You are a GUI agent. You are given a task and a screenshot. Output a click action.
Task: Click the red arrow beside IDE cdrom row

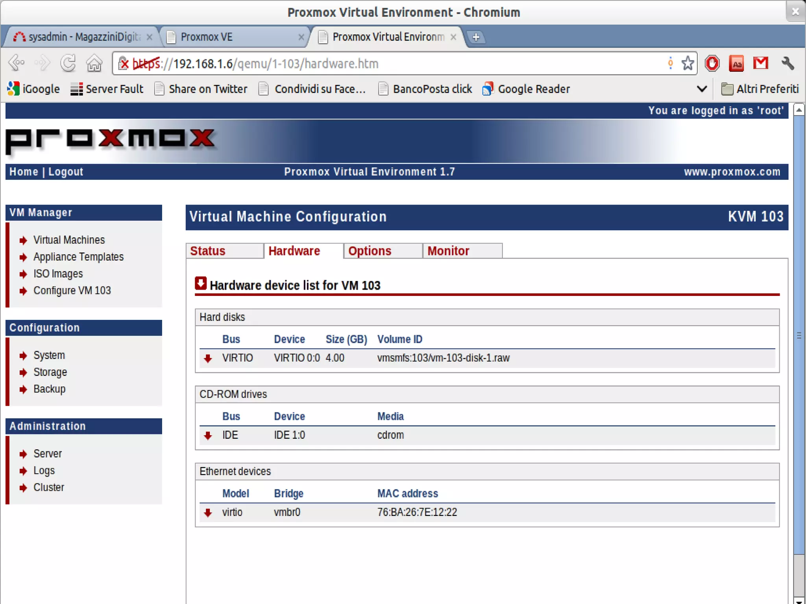(x=208, y=435)
